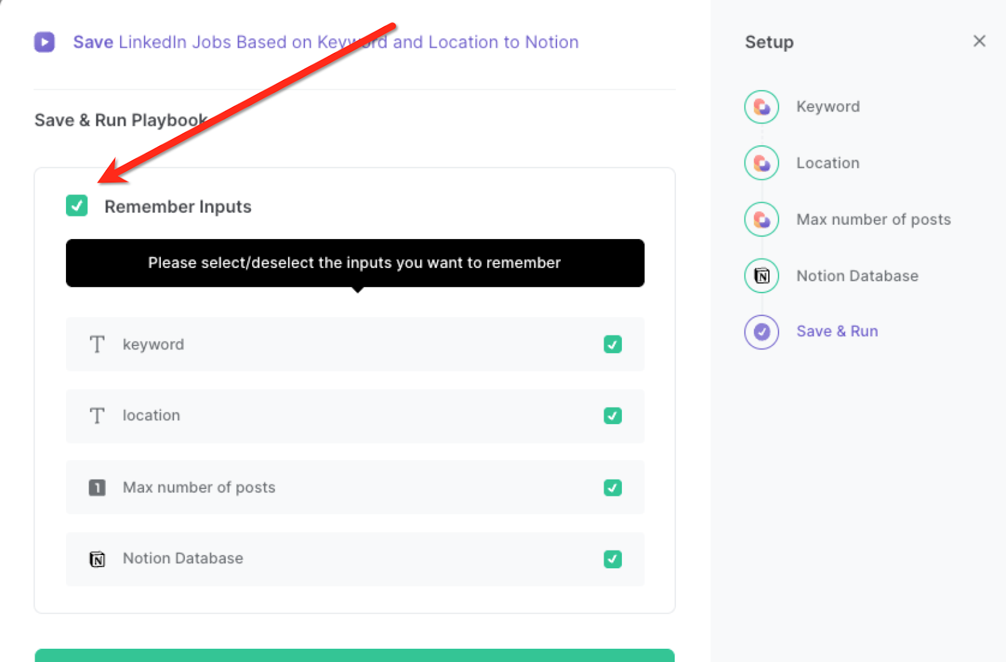Uncheck the location remember checkbox
This screenshot has height=662, width=1006.
click(x=612, y=415)
